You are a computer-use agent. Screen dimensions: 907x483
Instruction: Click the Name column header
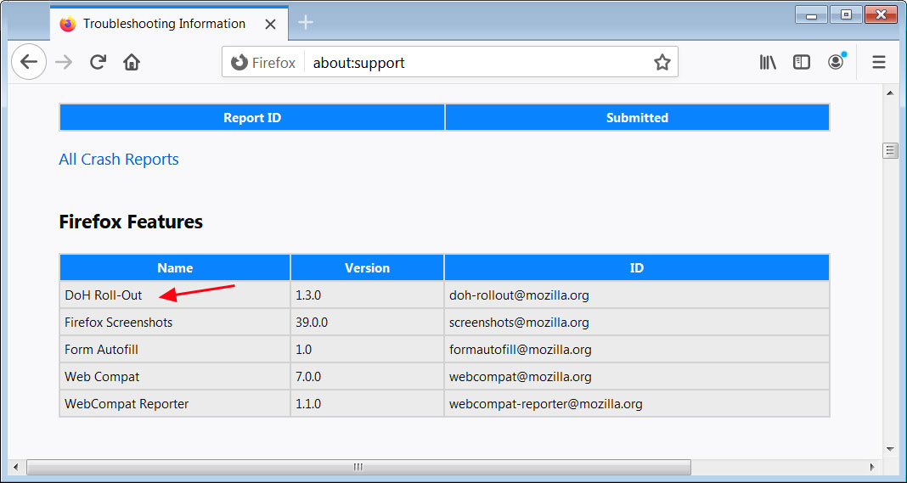click(x=175, y=268)
